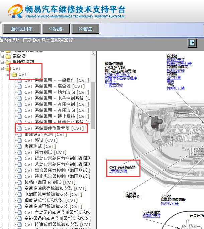Expand the 手动变速箱 folder node
Viewport: 204px width, 229px height.
2,62
